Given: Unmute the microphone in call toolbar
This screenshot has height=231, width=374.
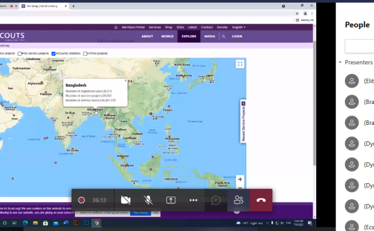Looking at the screenshot, I should [x=148, y=200].
